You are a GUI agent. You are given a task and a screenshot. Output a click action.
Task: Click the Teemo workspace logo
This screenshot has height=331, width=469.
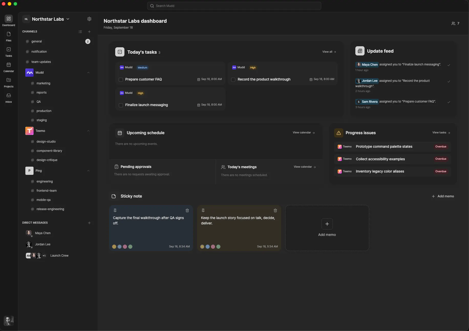click(x=29, y=131)
